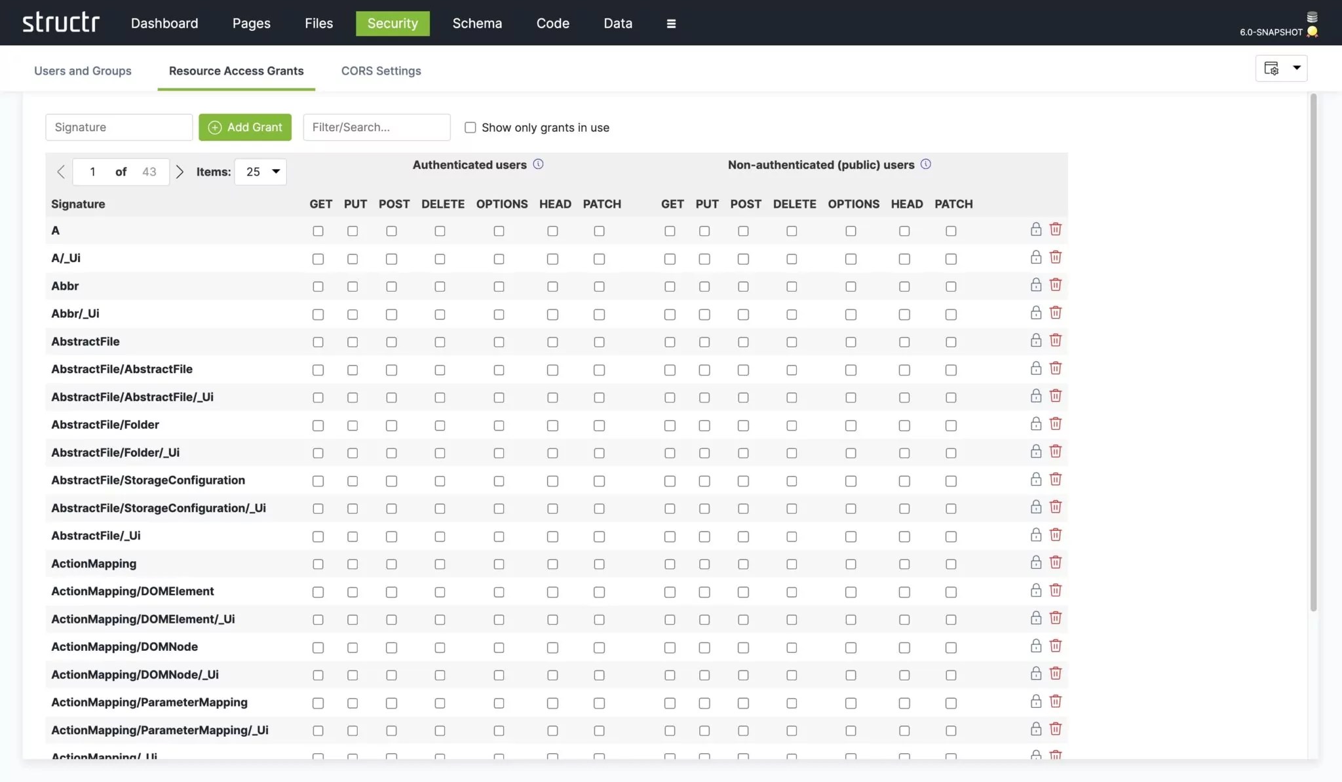1342x782 pixels.
Task: Click the database icon above 6.0-SNAPSHOT
Action: pos(1312,17)
